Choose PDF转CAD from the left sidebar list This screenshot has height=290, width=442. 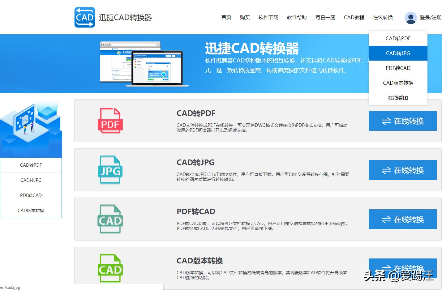(31, 195)
